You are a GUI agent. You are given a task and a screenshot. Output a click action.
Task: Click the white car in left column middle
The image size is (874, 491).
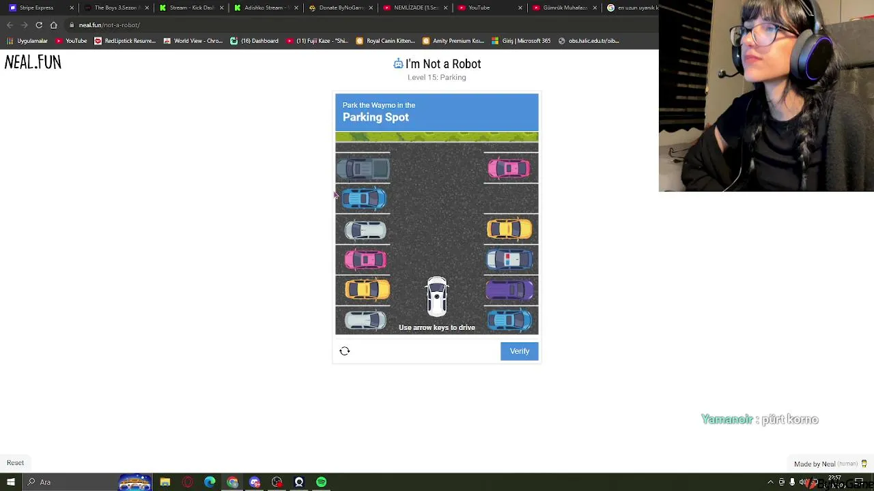365,230
